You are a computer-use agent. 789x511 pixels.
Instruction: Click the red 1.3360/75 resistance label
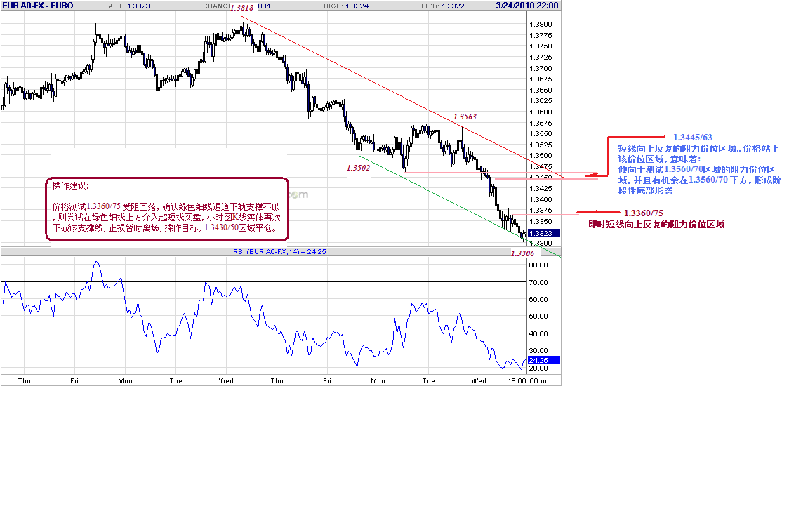643,213
